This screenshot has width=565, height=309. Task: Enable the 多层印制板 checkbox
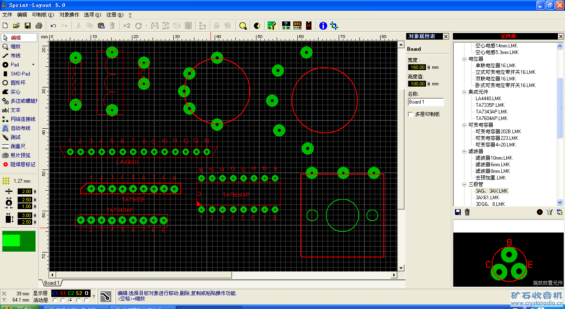pos(411,114)
